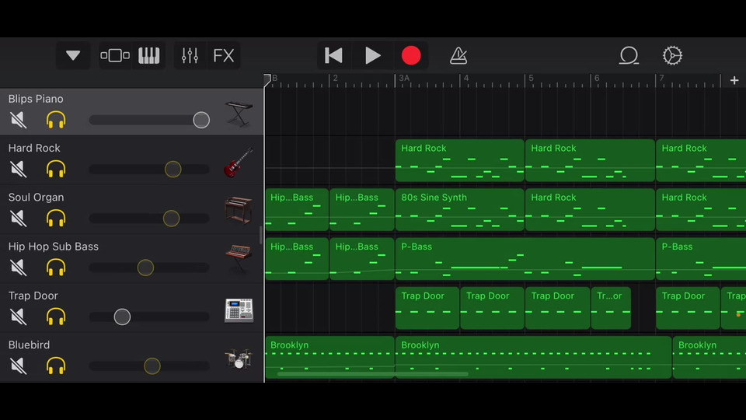Mute the Hard Rock track

click(18, 169)
